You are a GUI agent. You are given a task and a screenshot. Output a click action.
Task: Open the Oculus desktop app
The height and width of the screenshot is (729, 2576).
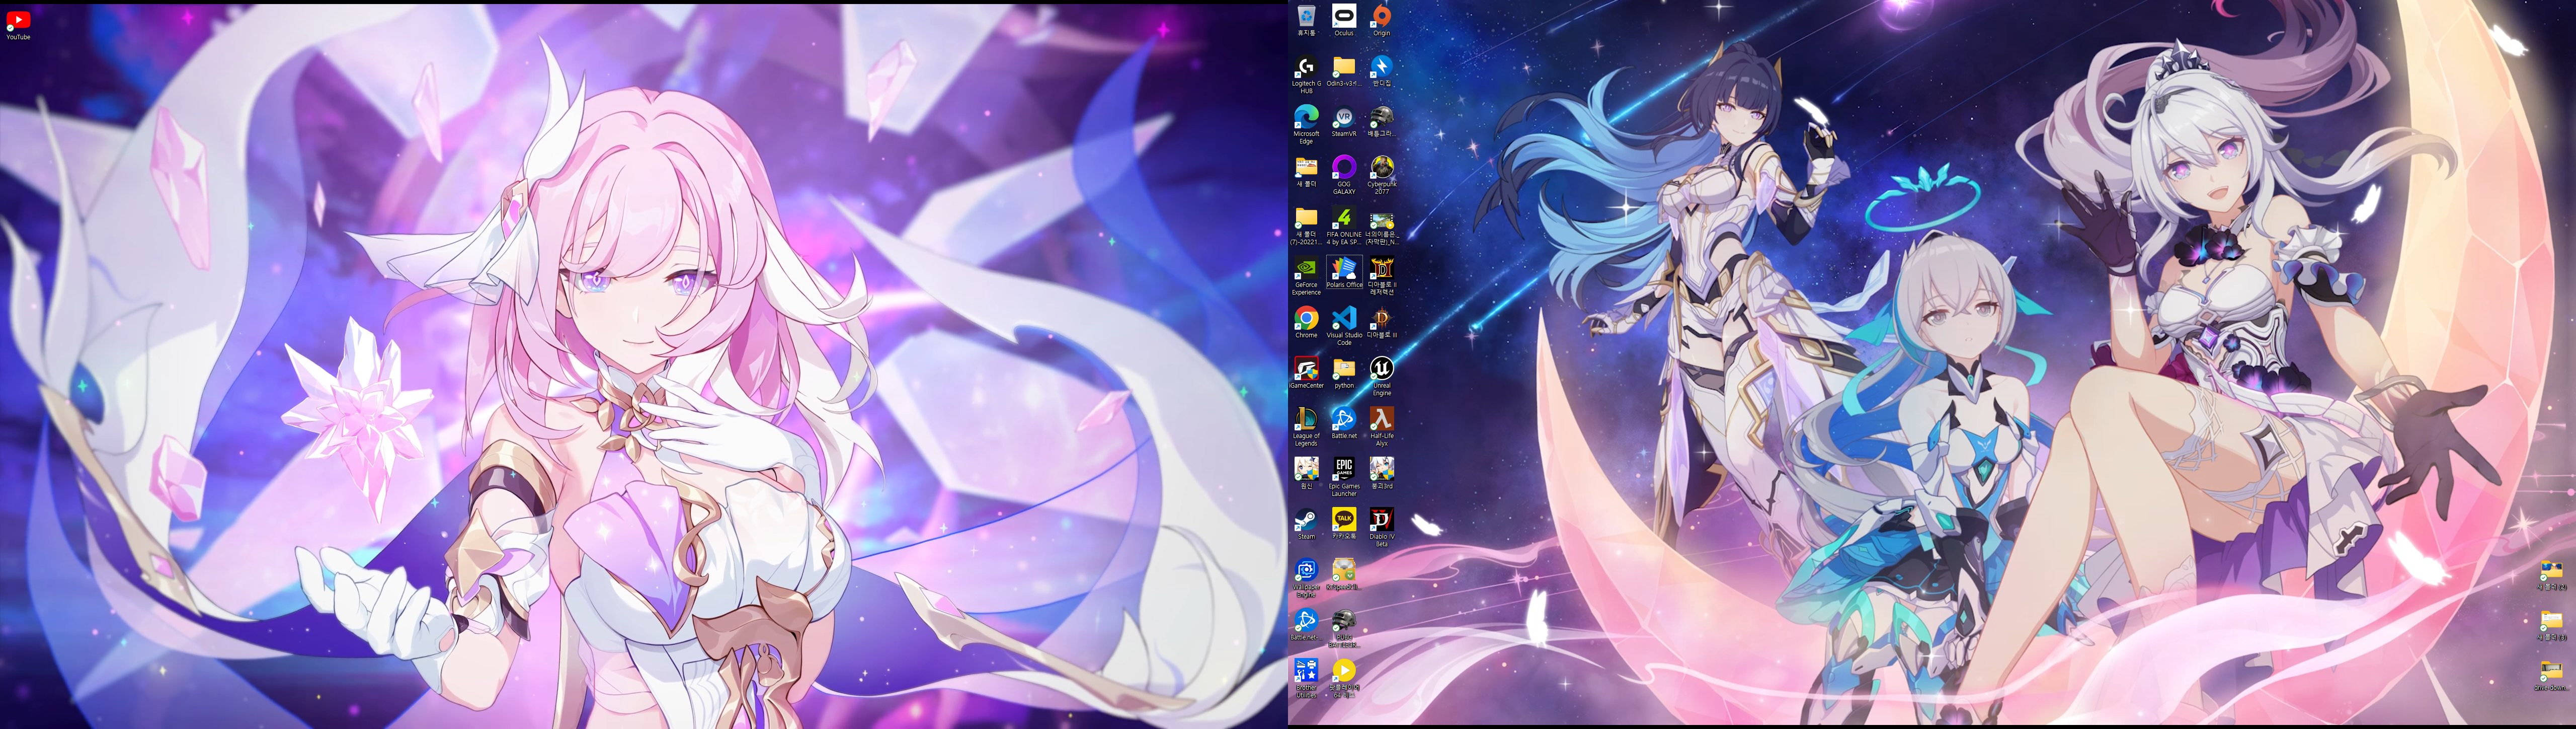point(1343,16)
